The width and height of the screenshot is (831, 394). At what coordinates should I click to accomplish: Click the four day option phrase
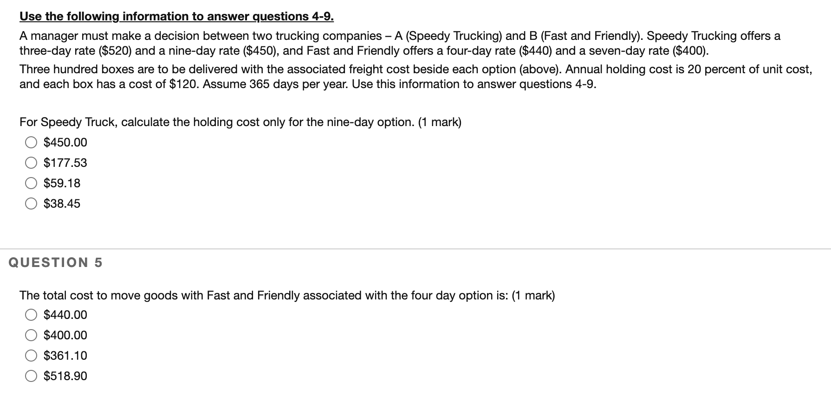(x=449, y=295)
